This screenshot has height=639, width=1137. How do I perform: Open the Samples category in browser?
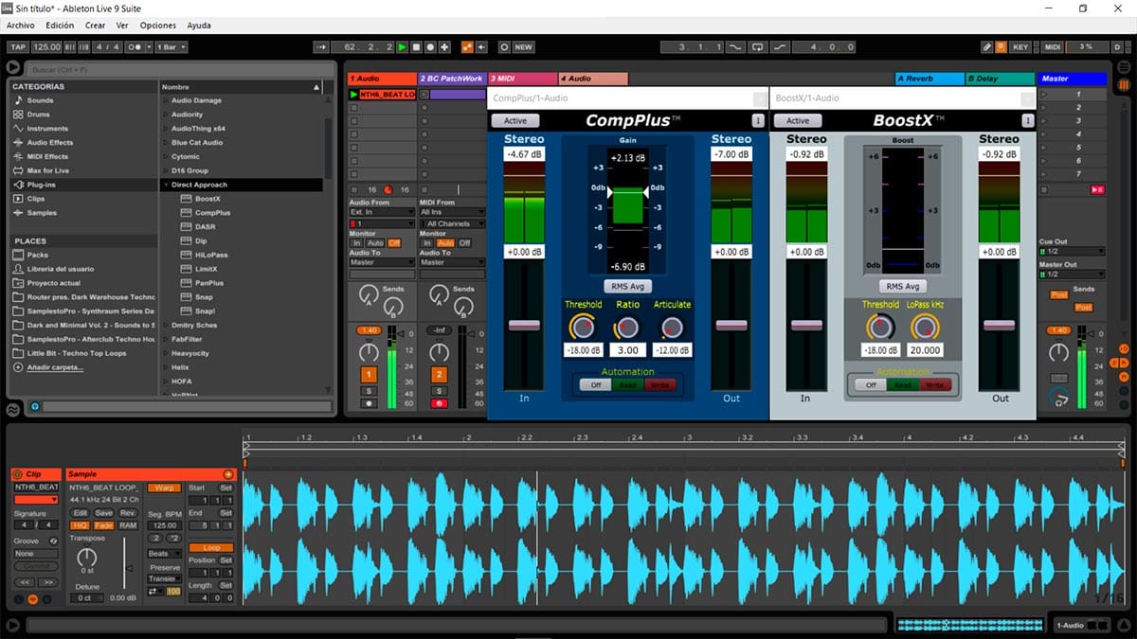coord(40,213)
